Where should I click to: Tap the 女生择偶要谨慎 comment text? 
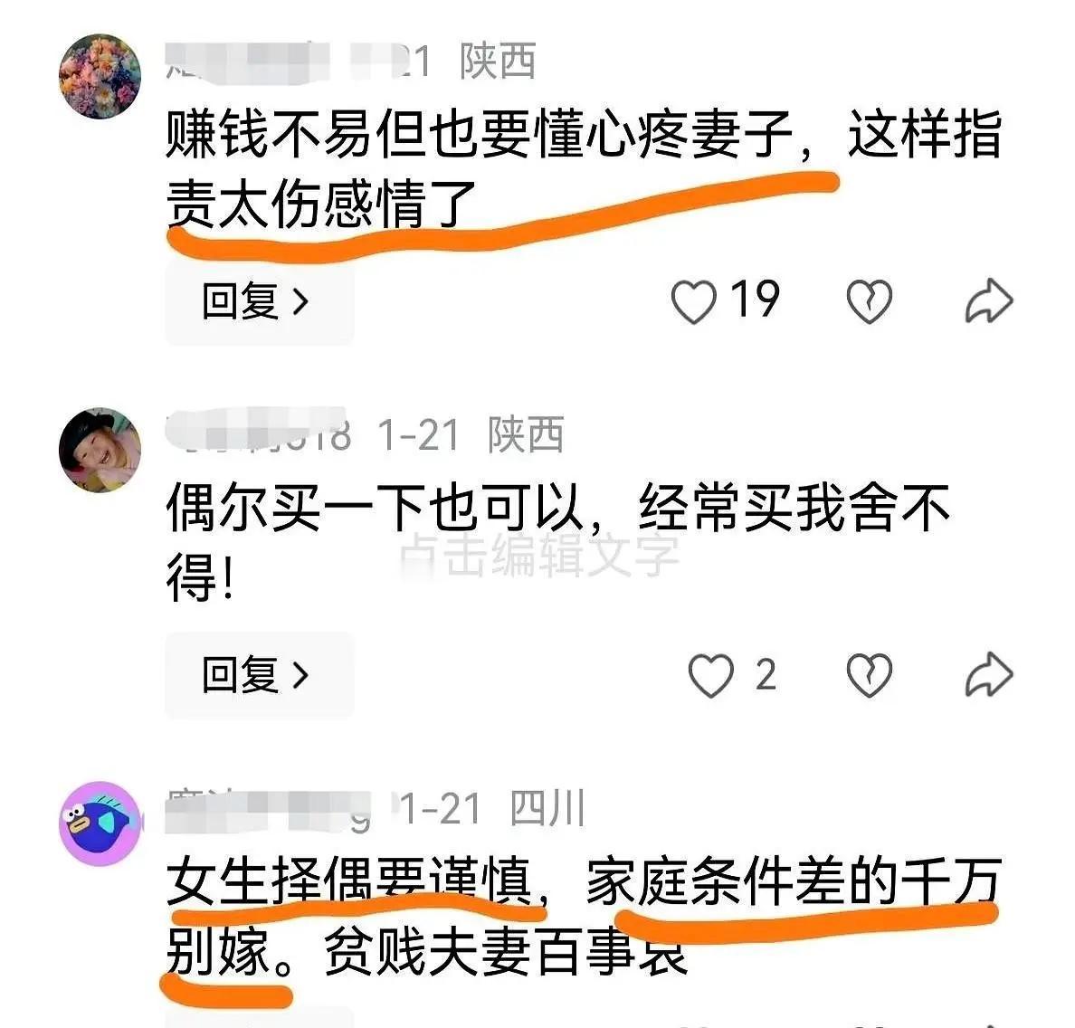585,916
